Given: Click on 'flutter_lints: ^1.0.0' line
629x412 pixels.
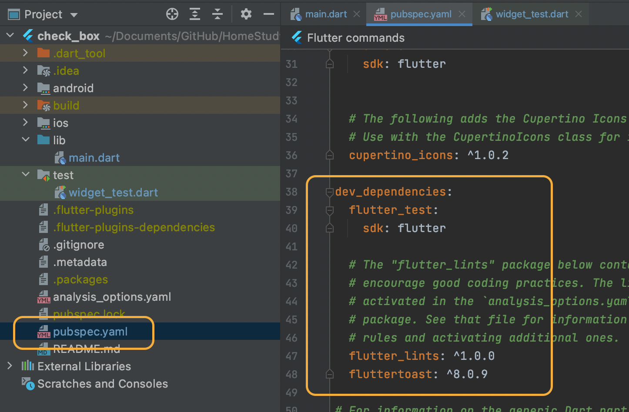Looking at the screenshot, I should coord(422,356).
